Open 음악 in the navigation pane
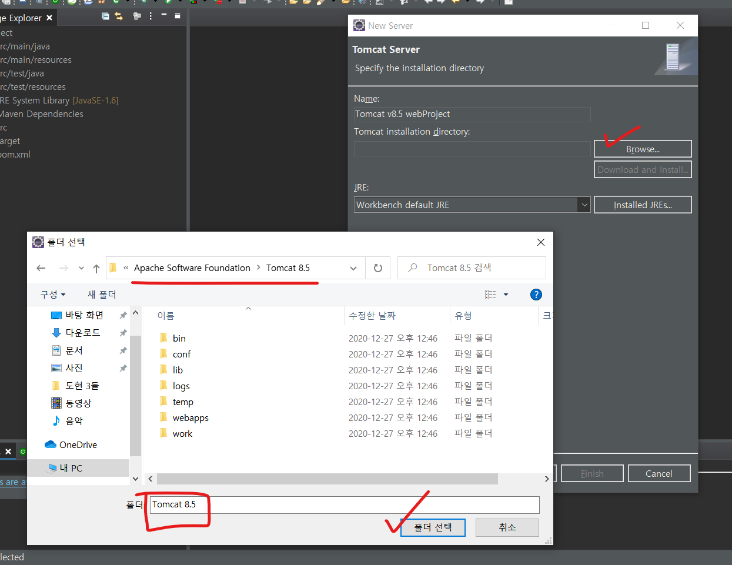The image size is (732, 565). coord(73,421)
